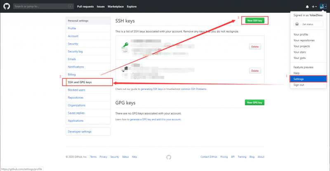Open the footer Security link

115,157
